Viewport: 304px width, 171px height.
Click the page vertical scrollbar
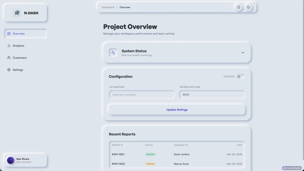[303, 80]
